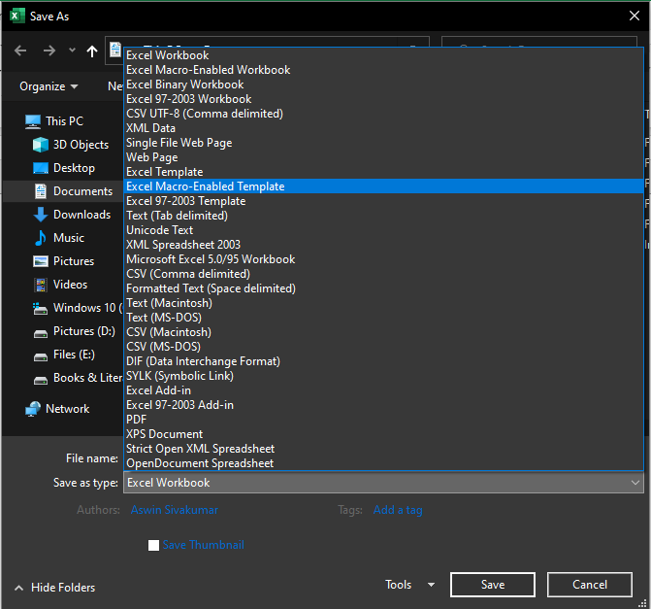Pick DIF (Data Interchange Format)
651x609 pixels.
383,360
